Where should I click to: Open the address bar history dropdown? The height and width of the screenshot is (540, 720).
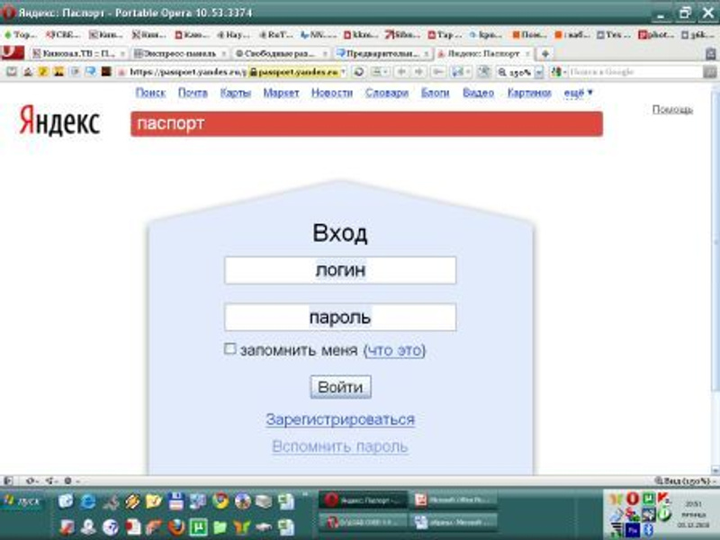tap(344, 71)
